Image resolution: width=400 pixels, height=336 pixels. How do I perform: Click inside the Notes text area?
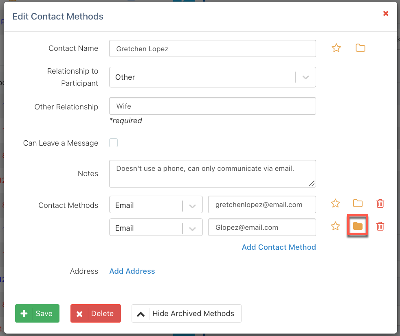212,174
